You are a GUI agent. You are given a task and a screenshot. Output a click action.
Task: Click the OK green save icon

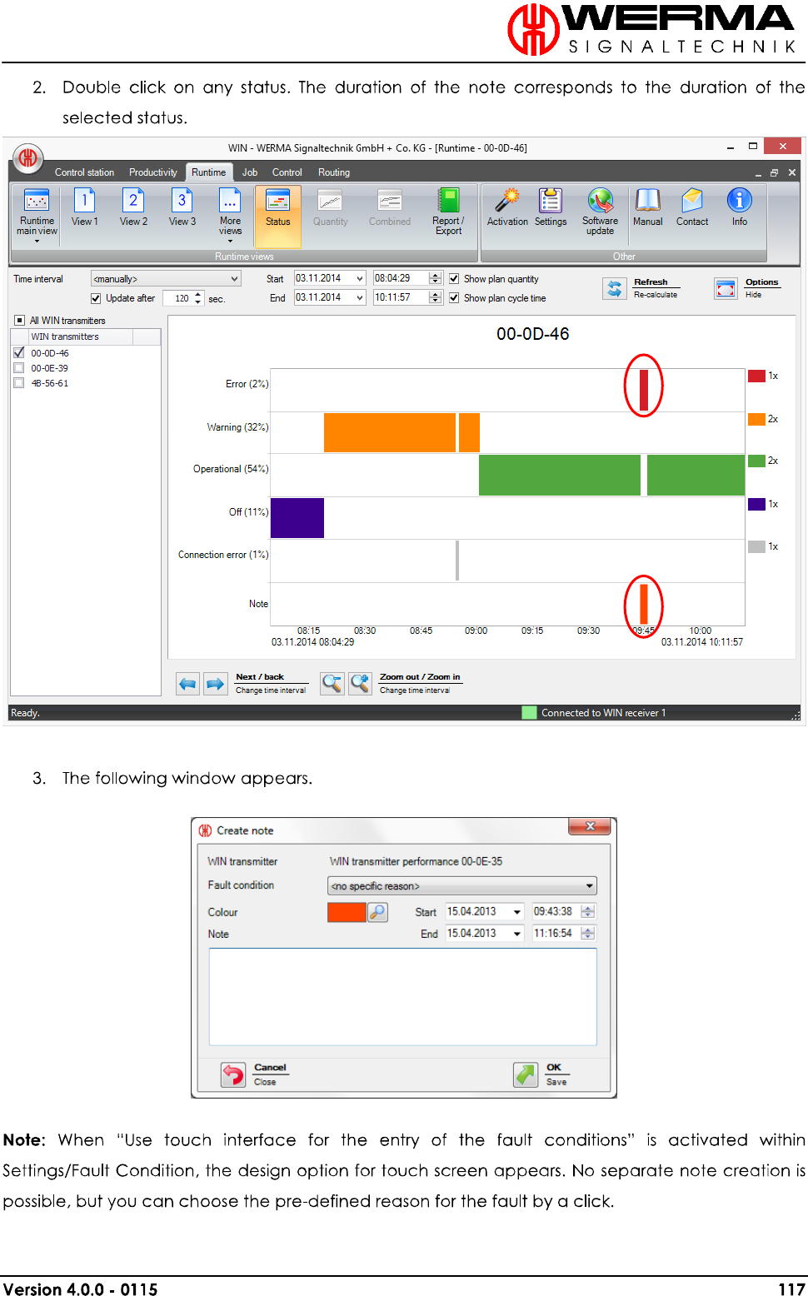coord(526,1075)
